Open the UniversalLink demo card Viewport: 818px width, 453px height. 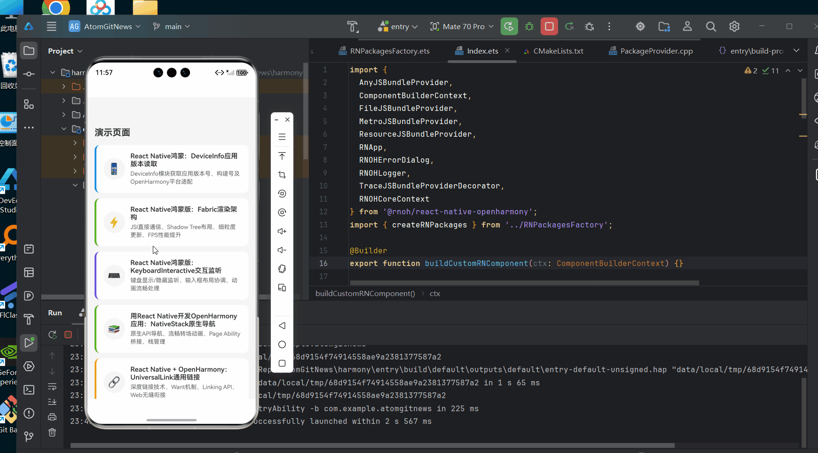(172, 379)
